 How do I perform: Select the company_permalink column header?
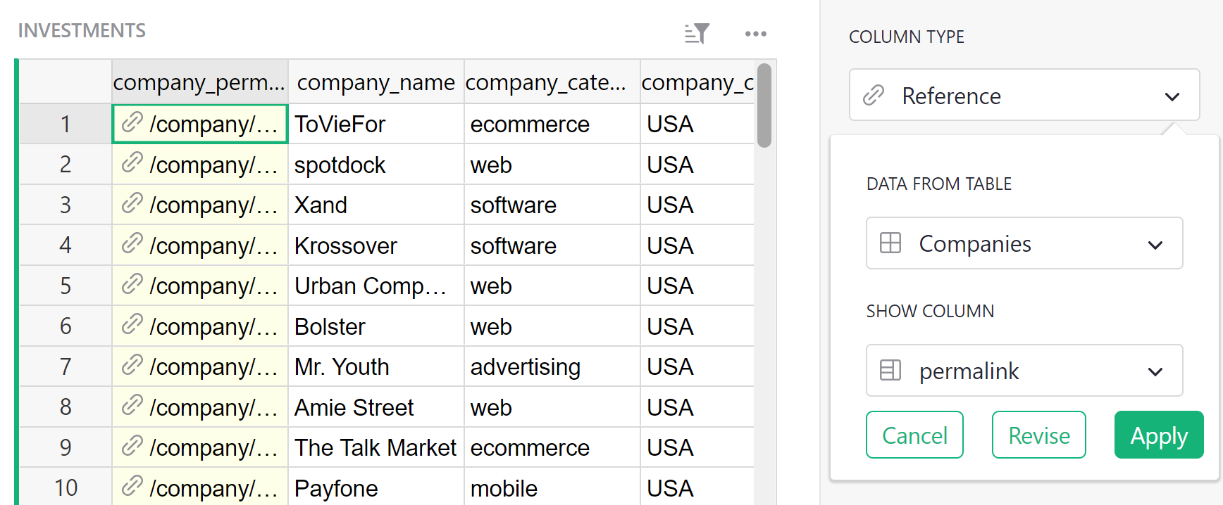coord(199,82)
